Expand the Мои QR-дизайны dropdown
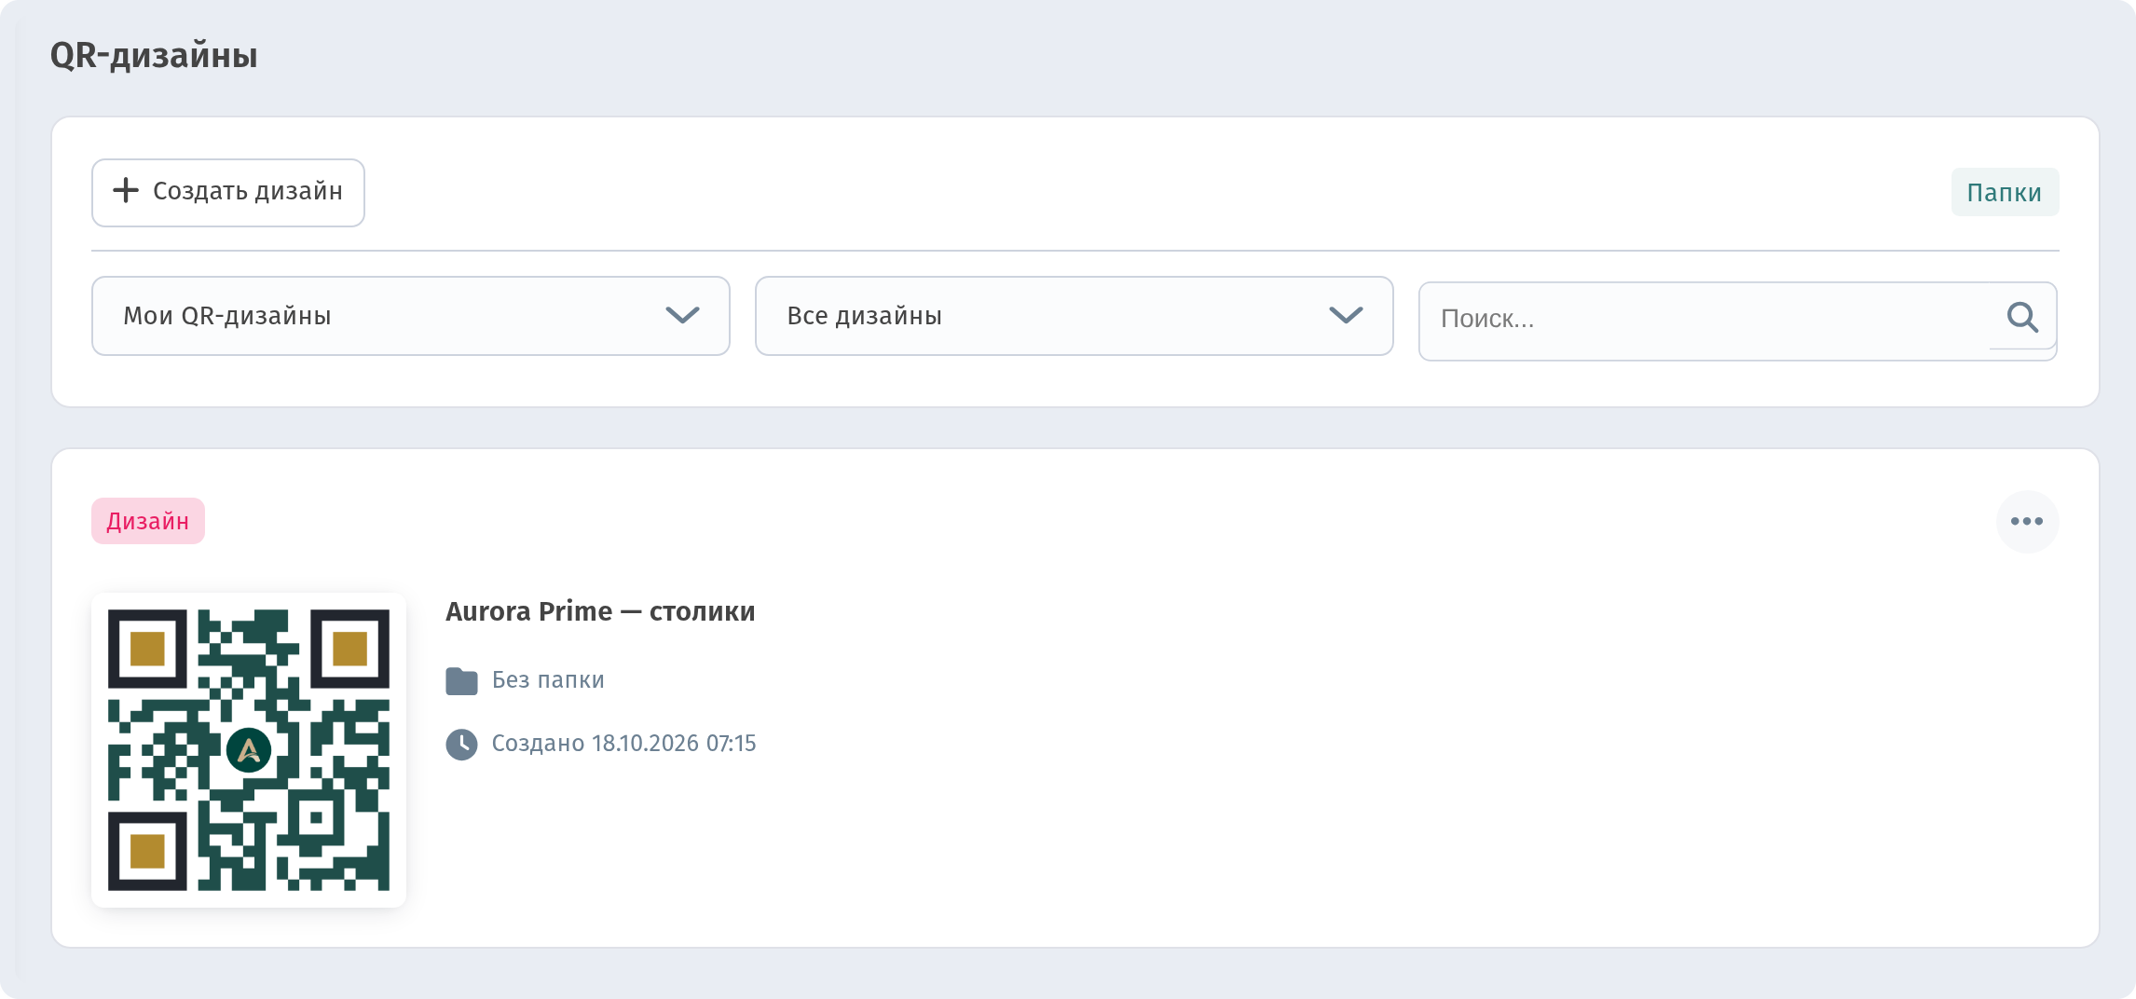Screen dimensions: 2136x999 coord(411,316)
